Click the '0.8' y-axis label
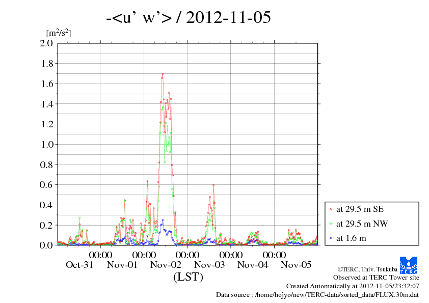Viewport: 429px width, 303px height. tap(46, 164)
